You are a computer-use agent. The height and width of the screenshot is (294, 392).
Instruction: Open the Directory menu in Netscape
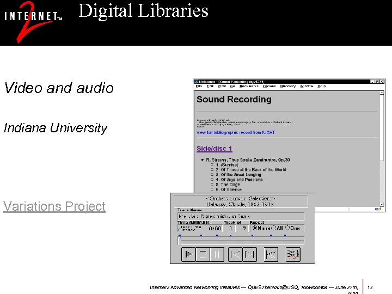(x=288, y=86)
